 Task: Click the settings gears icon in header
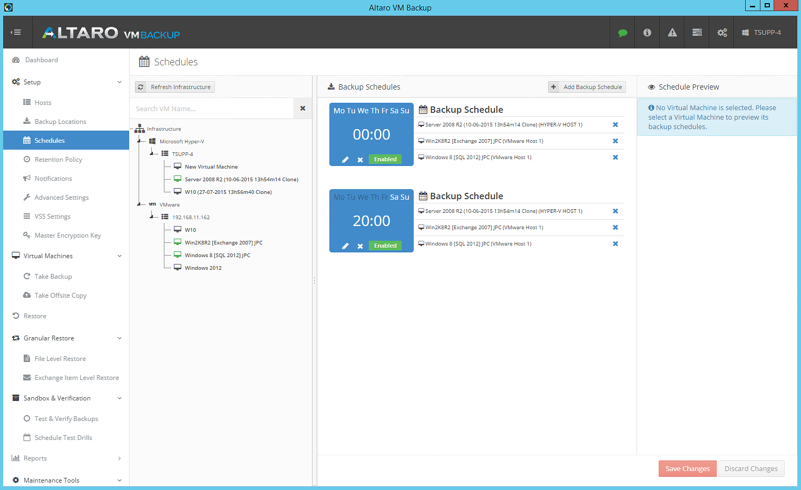click(x=722, y=33)
